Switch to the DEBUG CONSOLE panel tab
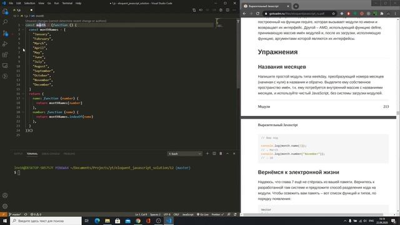The width and height of the screenshot is (400, 225). tap(51, 154)
